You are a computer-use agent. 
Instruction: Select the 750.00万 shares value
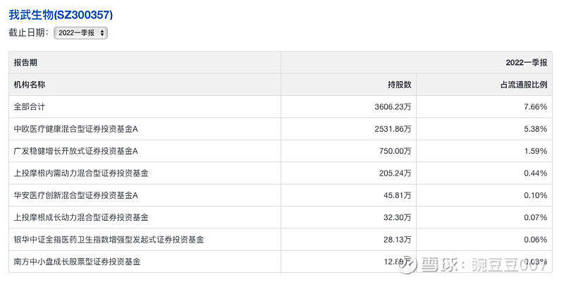tap(396, 151)
